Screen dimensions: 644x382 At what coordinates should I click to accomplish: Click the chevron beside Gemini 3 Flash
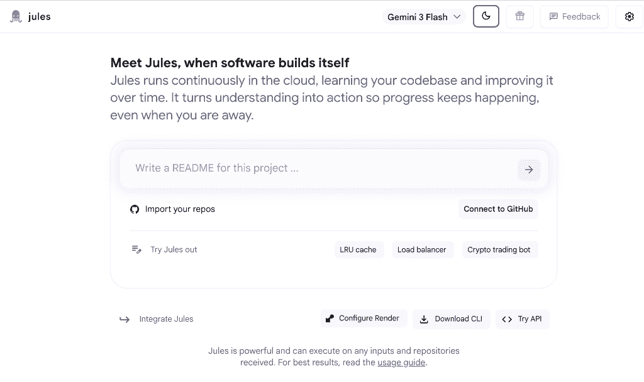tap(457, 17)
